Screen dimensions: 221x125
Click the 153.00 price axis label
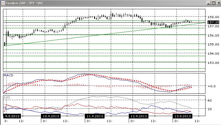tap(213, 63)
